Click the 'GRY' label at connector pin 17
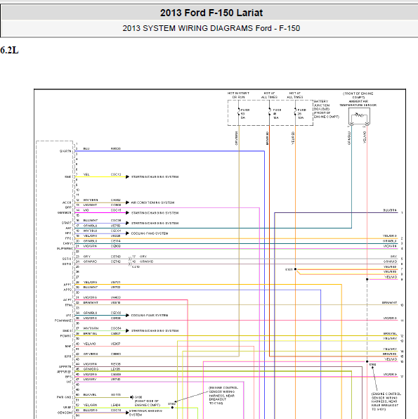Viewport: 418px width, 419px height. [x=143, y=257]
